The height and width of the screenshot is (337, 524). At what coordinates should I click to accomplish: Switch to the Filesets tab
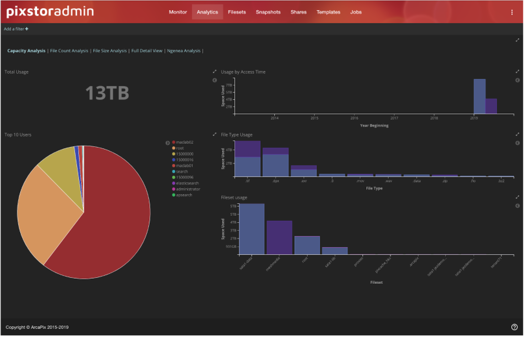pos(237,12)
